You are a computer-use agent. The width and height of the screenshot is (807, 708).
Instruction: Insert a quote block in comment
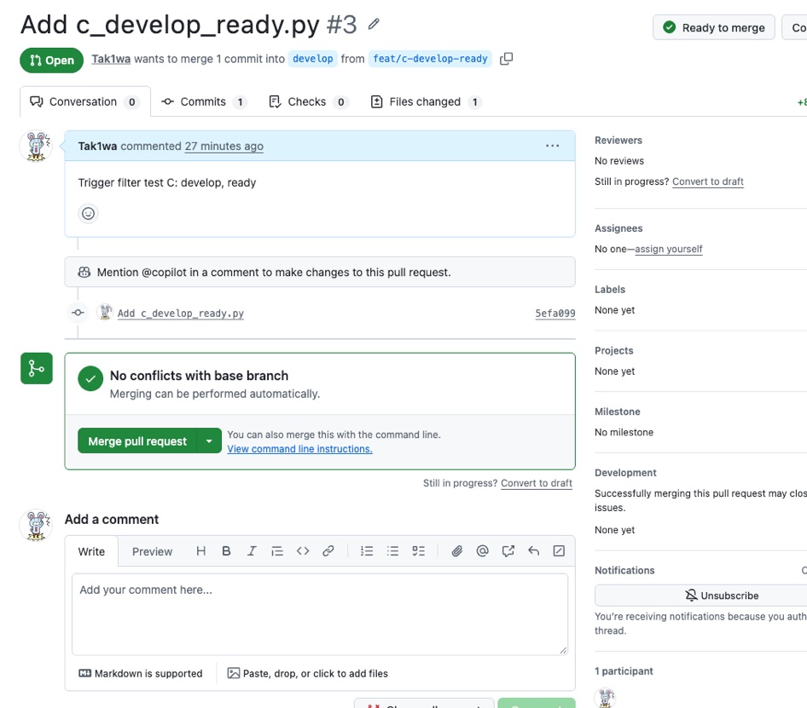(x=277, y=551)
